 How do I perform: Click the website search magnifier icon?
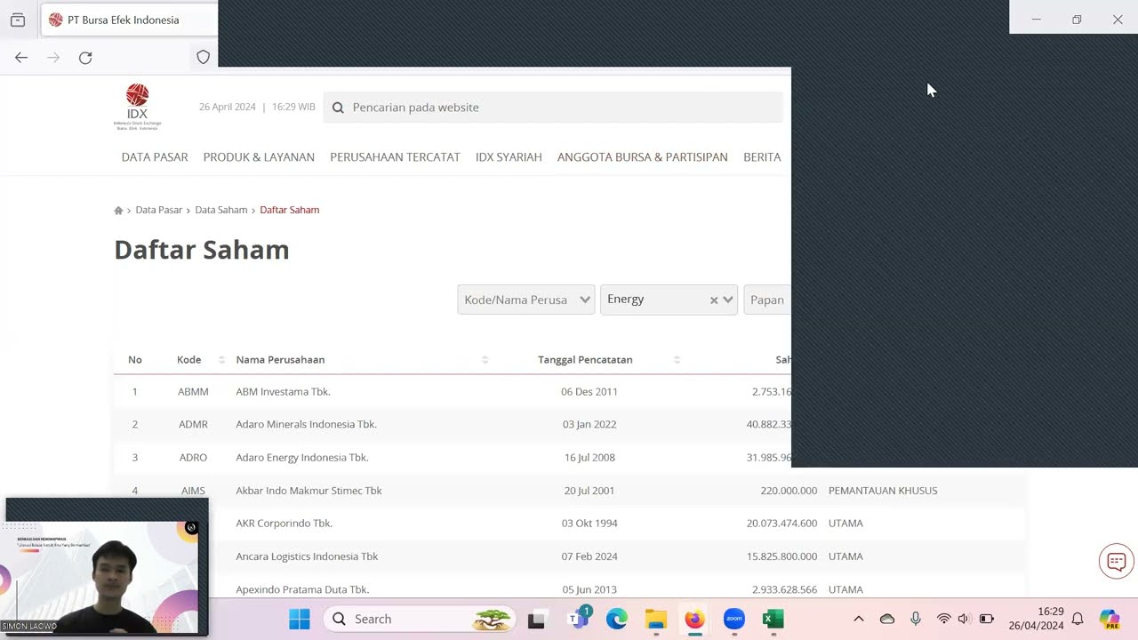tap(338, 108)
